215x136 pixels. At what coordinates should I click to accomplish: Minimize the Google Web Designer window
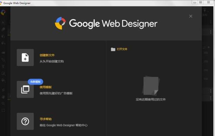(x=195, y=2)
